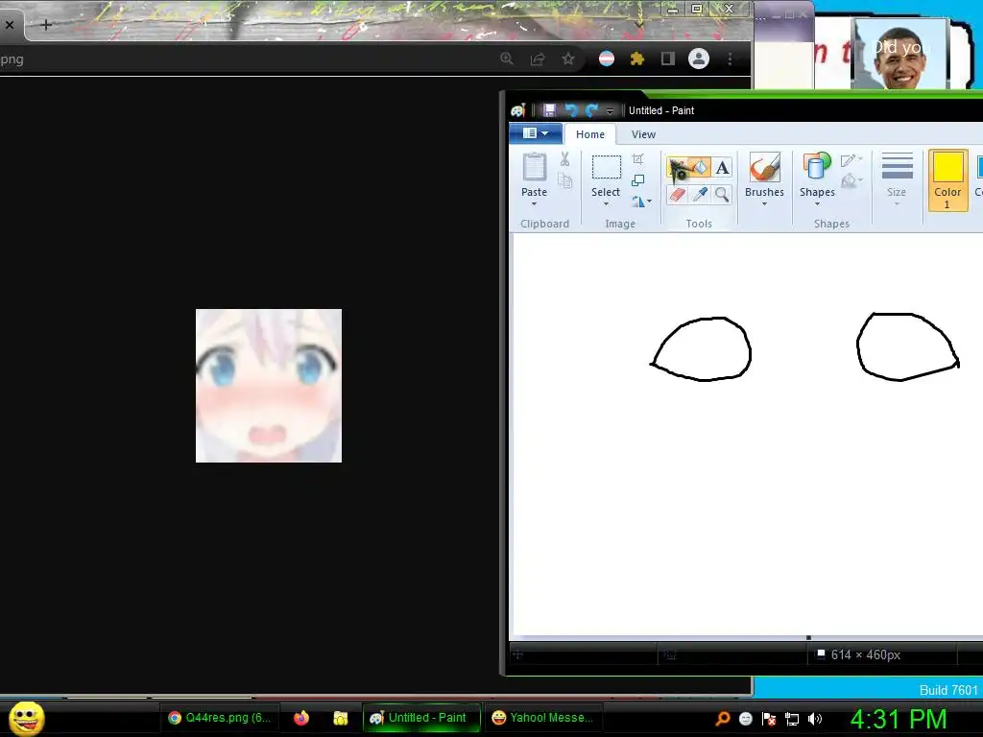Click the network tray icon
Viewport: 983px width, 737px height.
[x=792, y=719]
